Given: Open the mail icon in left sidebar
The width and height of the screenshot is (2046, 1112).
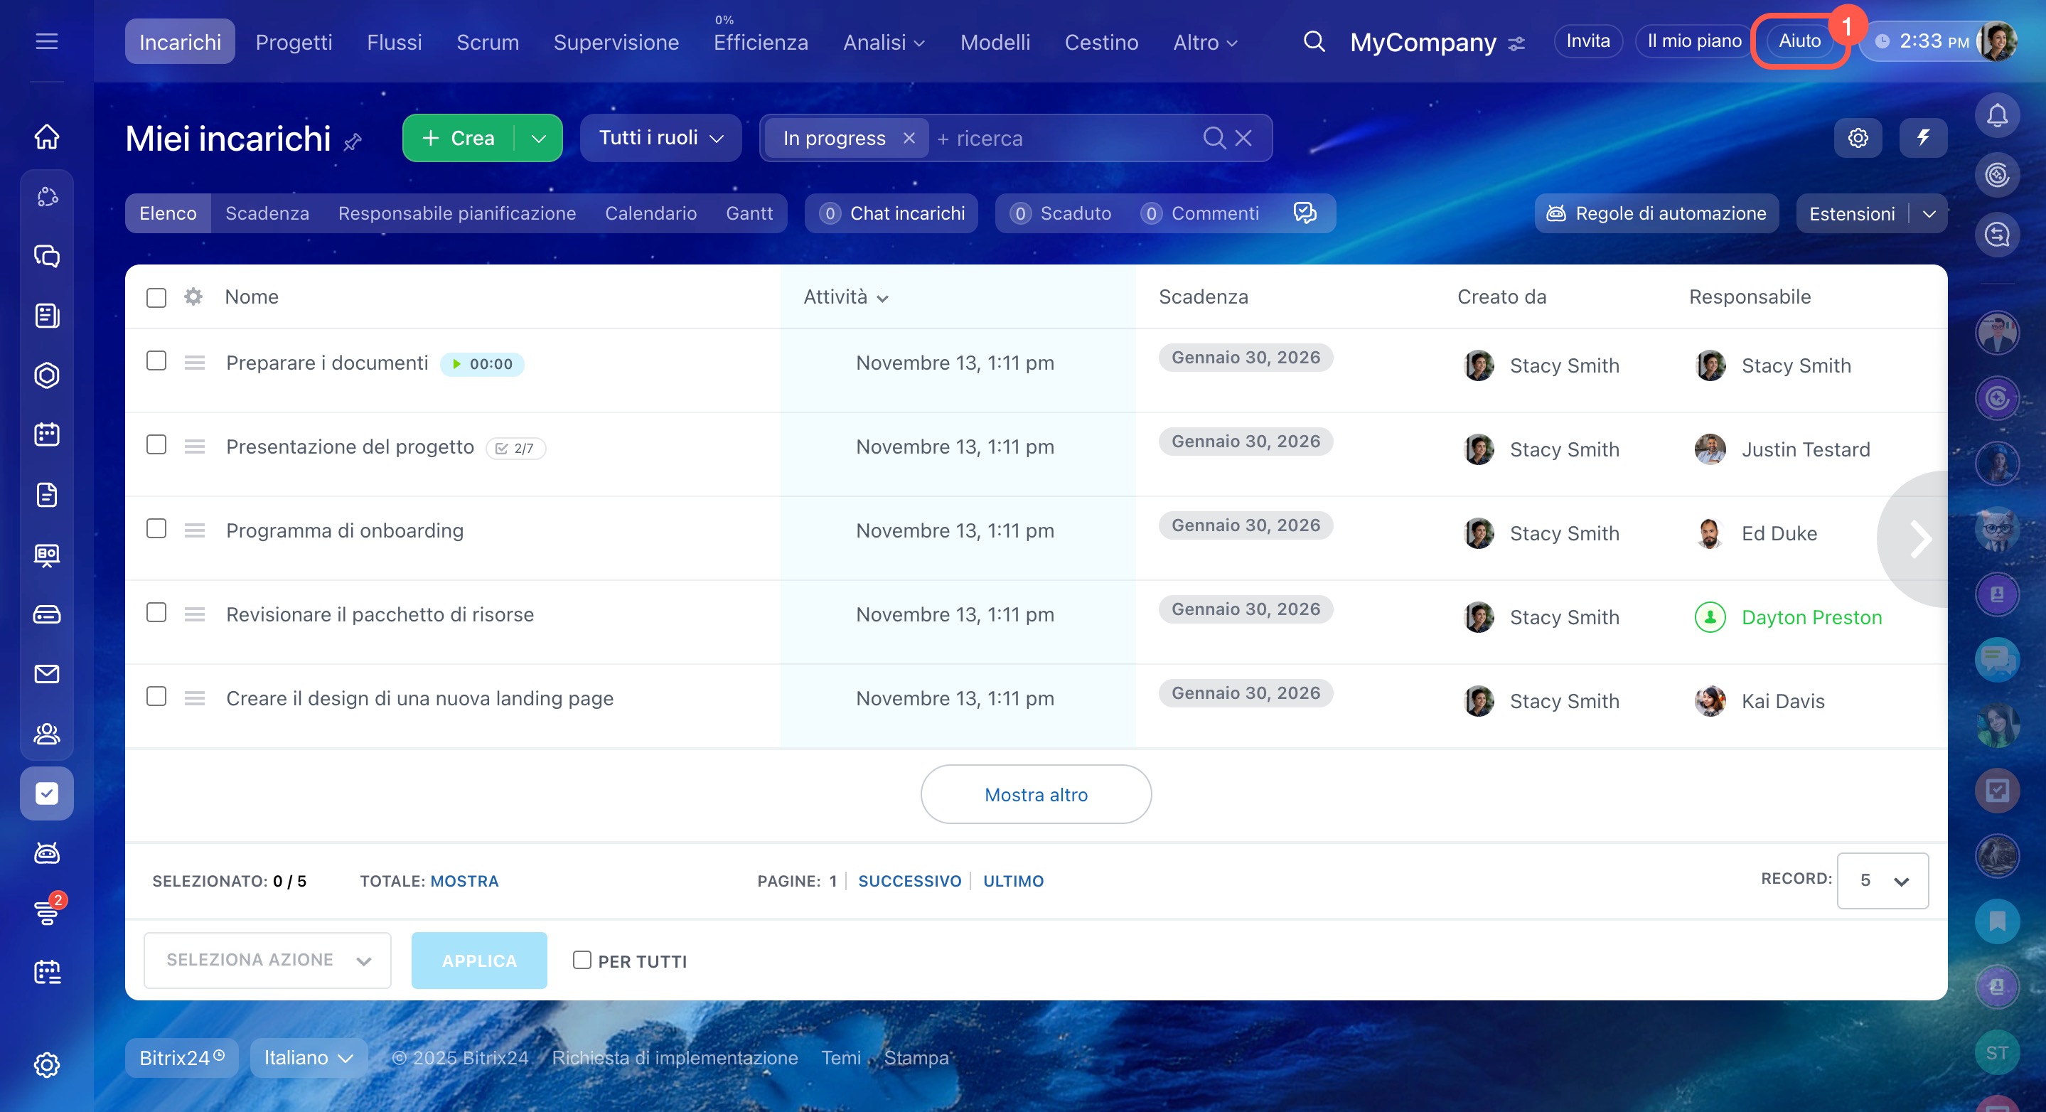Looking at the screenshot, I should click(x=47, y=674).
